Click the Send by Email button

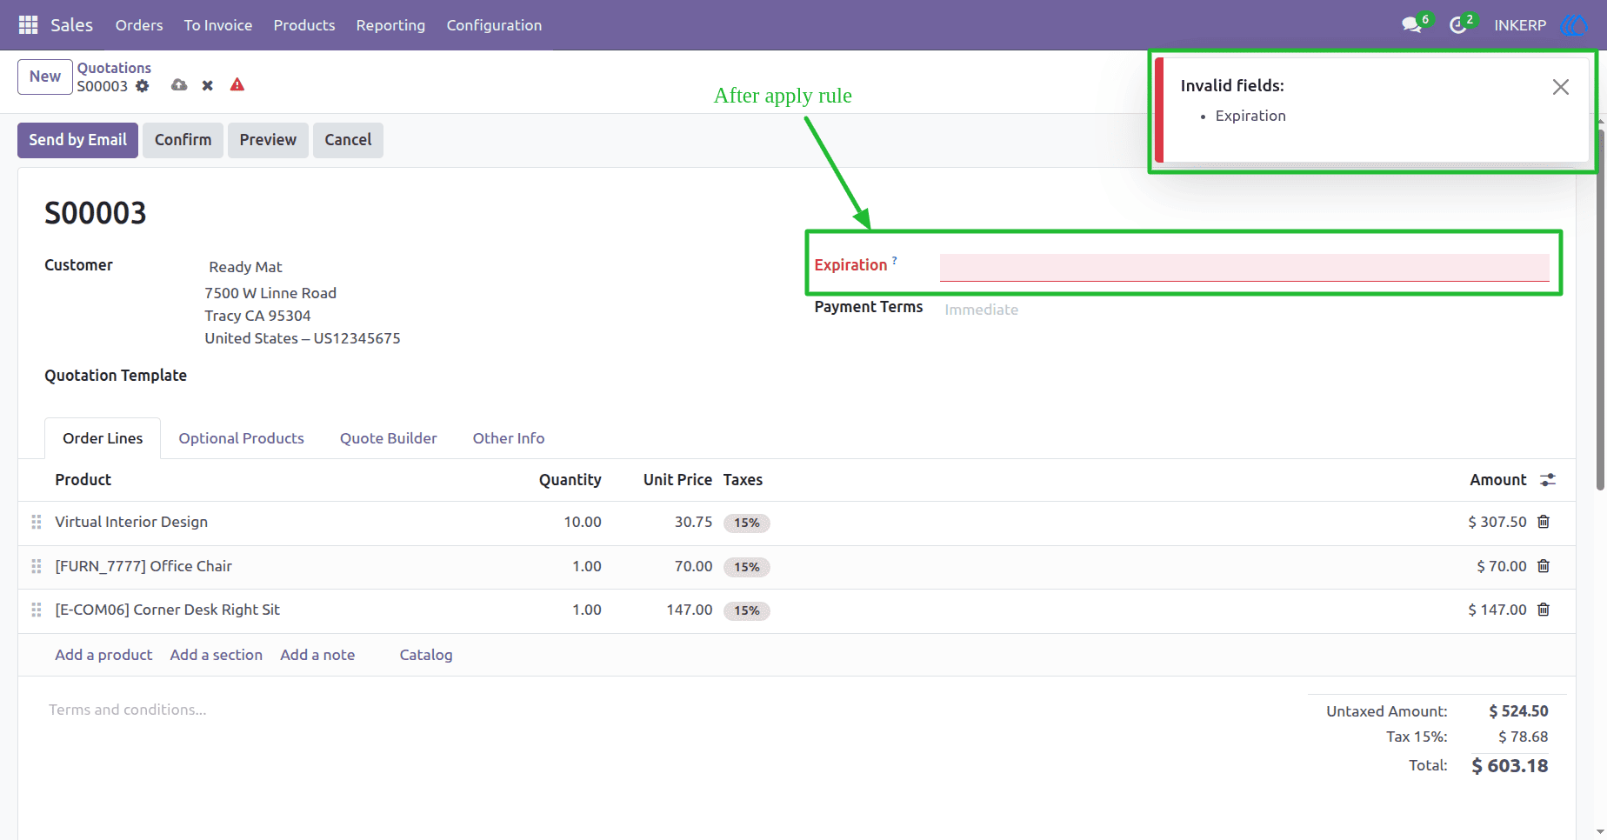click(x=77, y=140)
